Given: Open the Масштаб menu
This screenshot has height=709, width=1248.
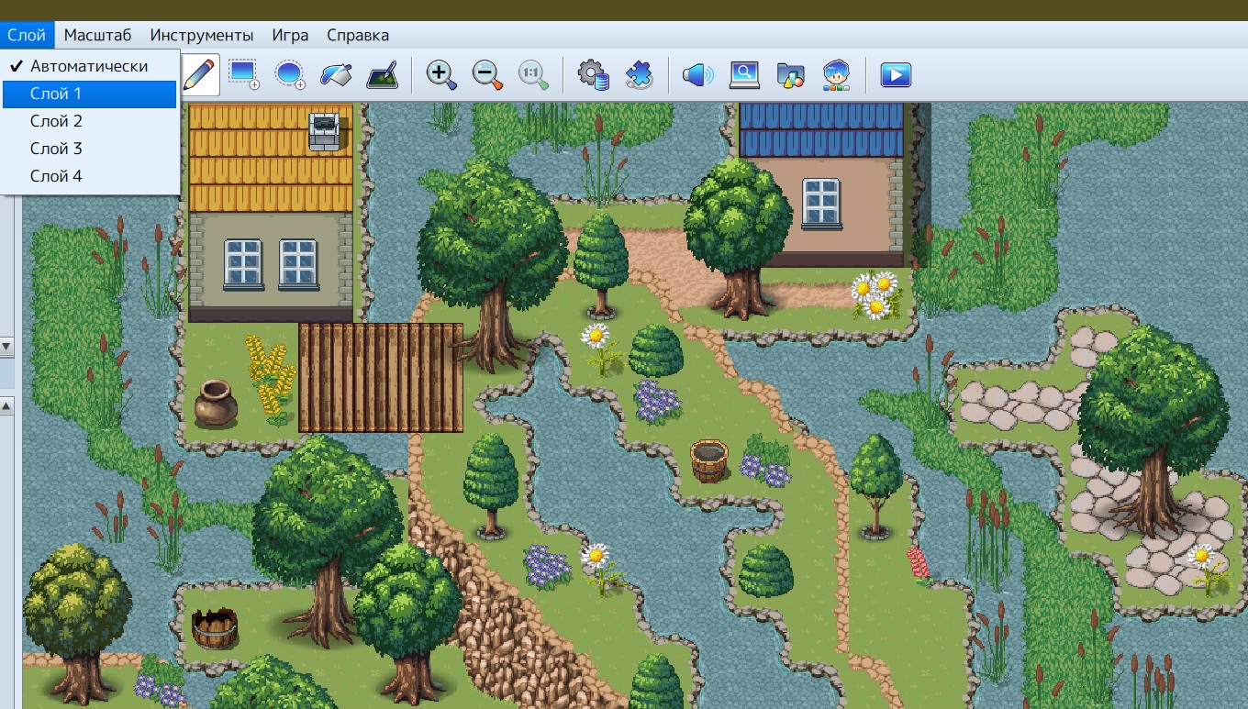Looking at the screenshot, I should [x=97, y=35].
